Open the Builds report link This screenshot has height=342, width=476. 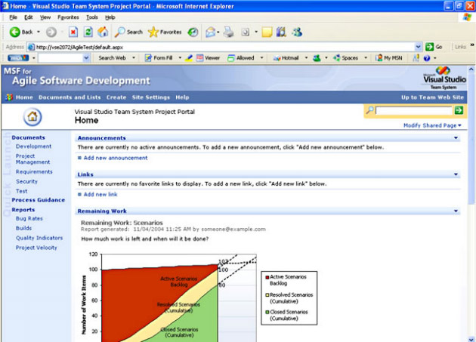[x=23, y=228]
